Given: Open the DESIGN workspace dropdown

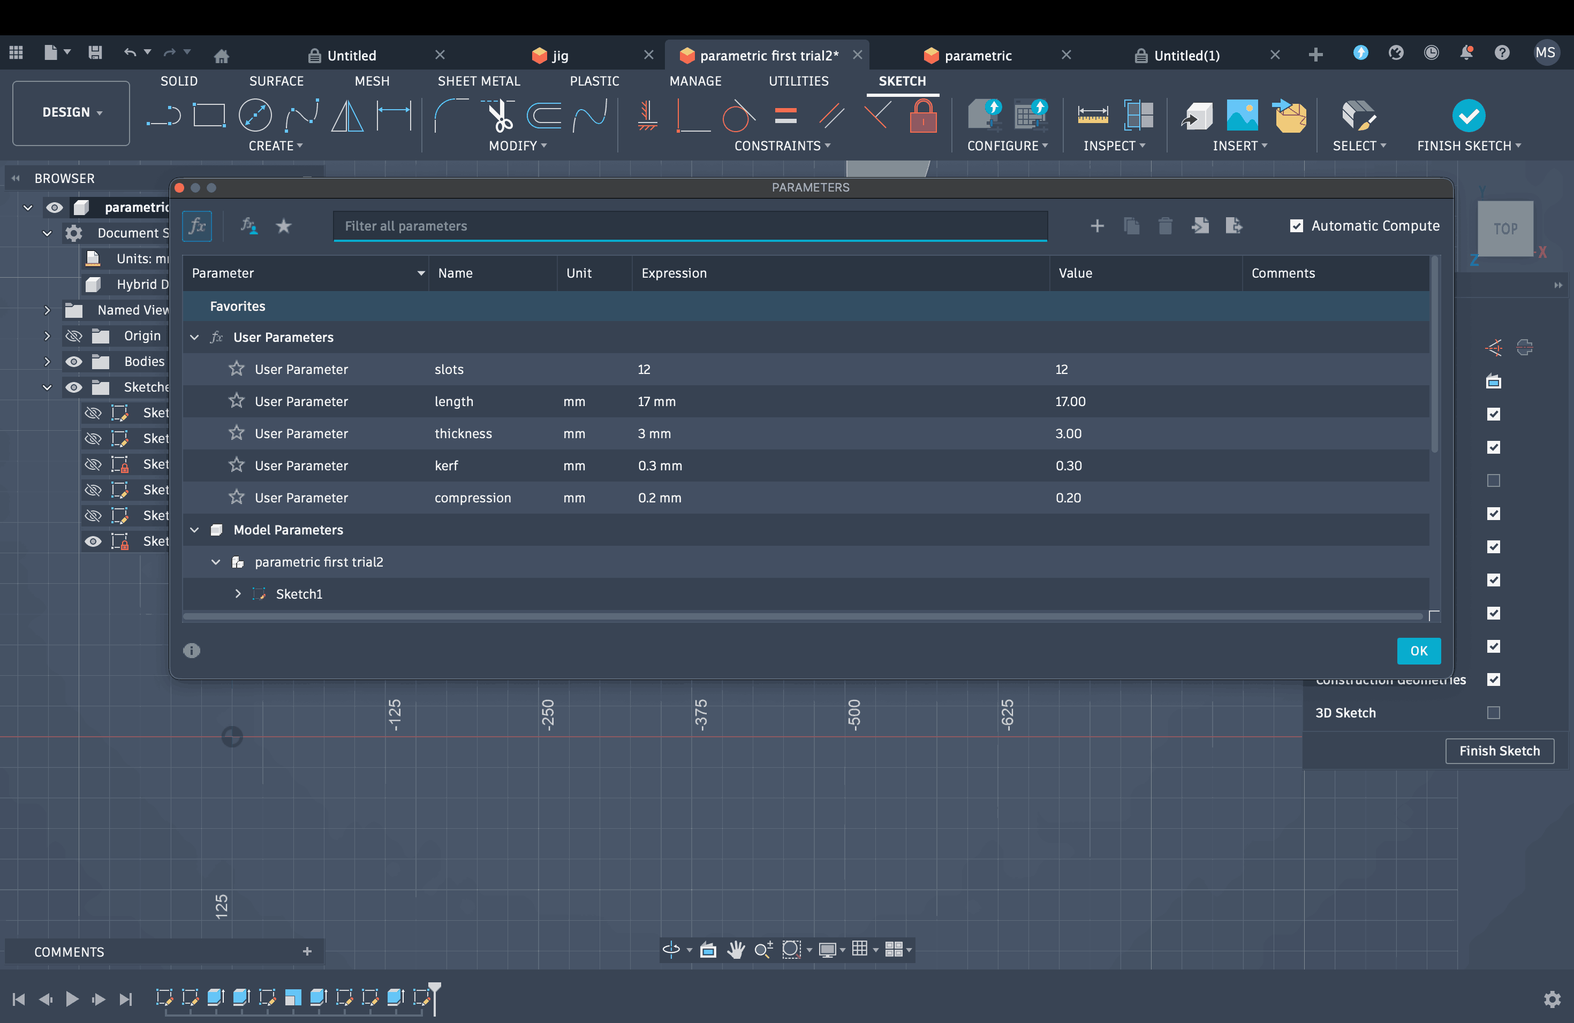Looking at the screenshot, I should coord(71,112).
